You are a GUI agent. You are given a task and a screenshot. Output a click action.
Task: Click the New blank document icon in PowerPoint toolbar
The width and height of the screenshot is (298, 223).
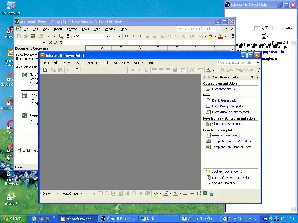point(45,70)
